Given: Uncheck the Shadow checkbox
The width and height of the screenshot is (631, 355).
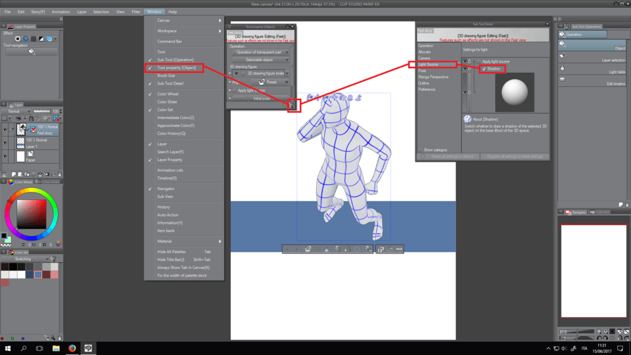Looking at the screenshot, I should pyautogui.click(x=484, y=68).
